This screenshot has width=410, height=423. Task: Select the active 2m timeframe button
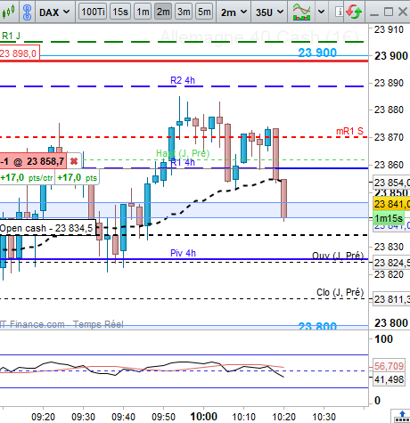click(x=163, y=12)
